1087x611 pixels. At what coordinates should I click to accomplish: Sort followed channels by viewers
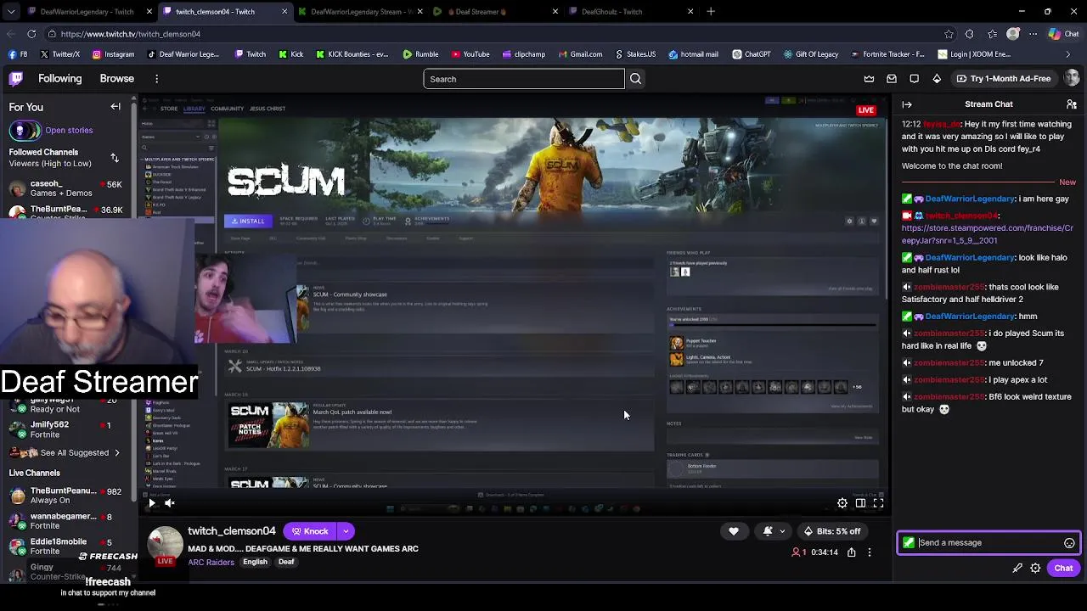pyautogui.click(x=115, y=158)
